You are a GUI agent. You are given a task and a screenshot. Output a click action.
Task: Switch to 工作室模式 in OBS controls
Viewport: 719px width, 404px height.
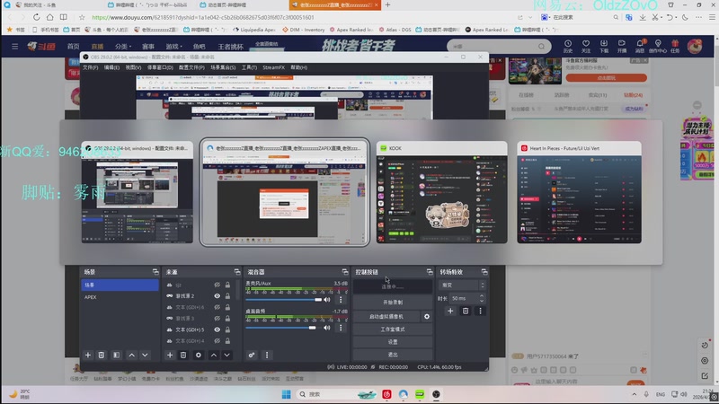click(393, 329)
